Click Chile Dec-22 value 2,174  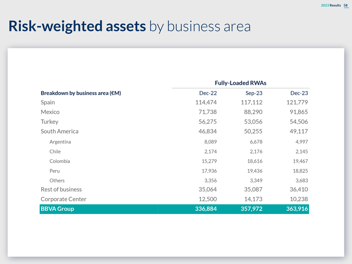pos(210,152)
